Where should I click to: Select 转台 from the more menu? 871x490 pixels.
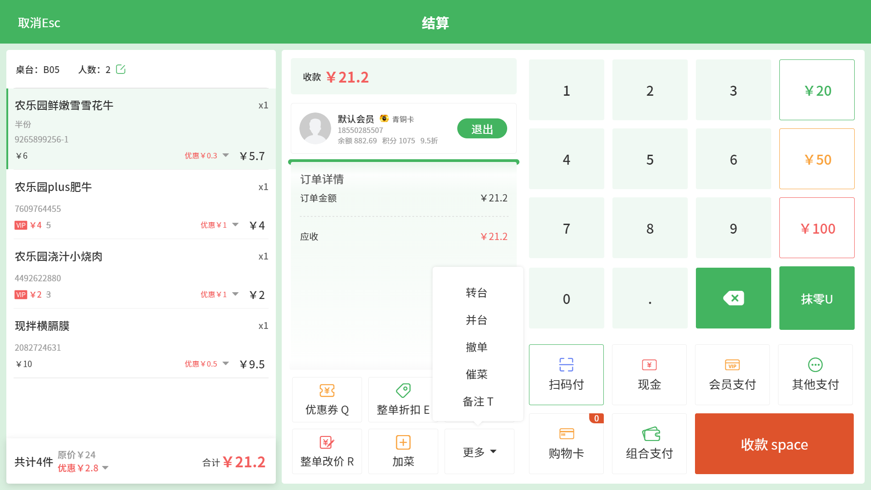click(x=476, y=293)
